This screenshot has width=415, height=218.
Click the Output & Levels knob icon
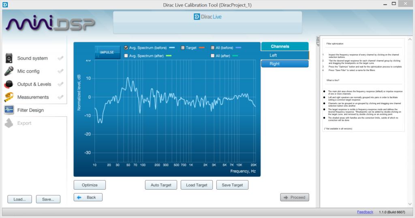pyautogui.click(x=9, y=84)
